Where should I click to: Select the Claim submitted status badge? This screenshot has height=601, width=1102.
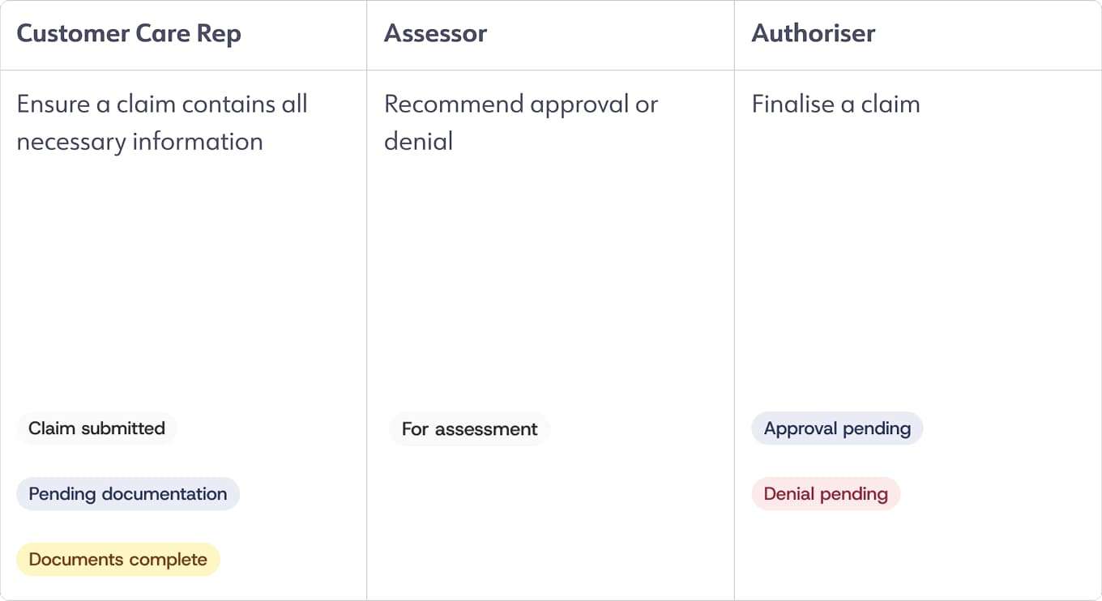[x=96, y=428]
